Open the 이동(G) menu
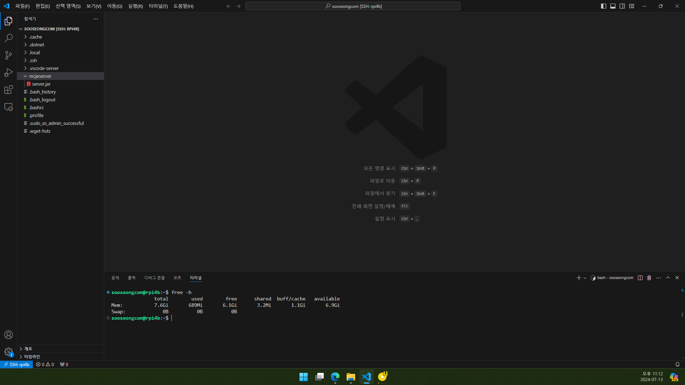 [x=115, y=6]
